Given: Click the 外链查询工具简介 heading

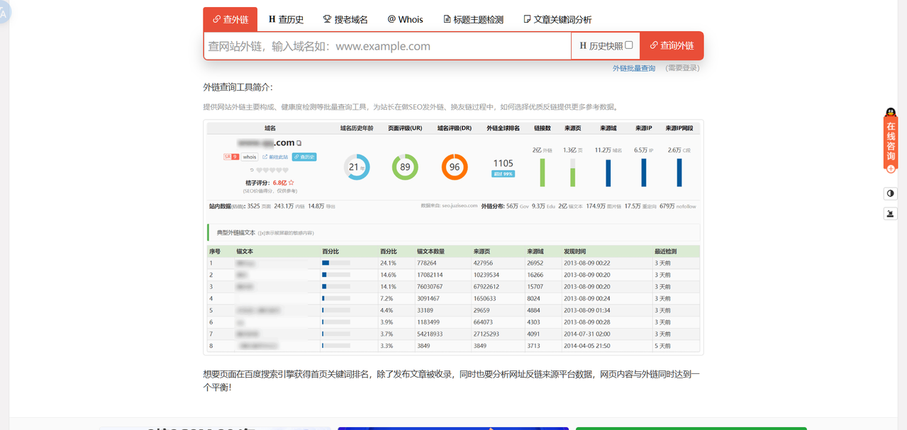Looking at the screenshot, I should [x=238, y=87].
